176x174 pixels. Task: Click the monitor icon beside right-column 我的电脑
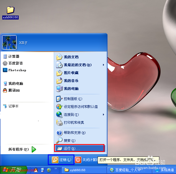click(x=59, y=89)
